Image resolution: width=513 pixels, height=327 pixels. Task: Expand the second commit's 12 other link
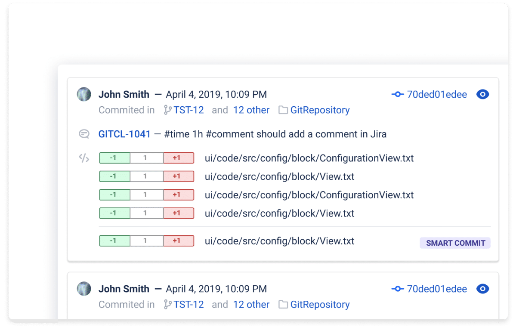coord(251,304)
